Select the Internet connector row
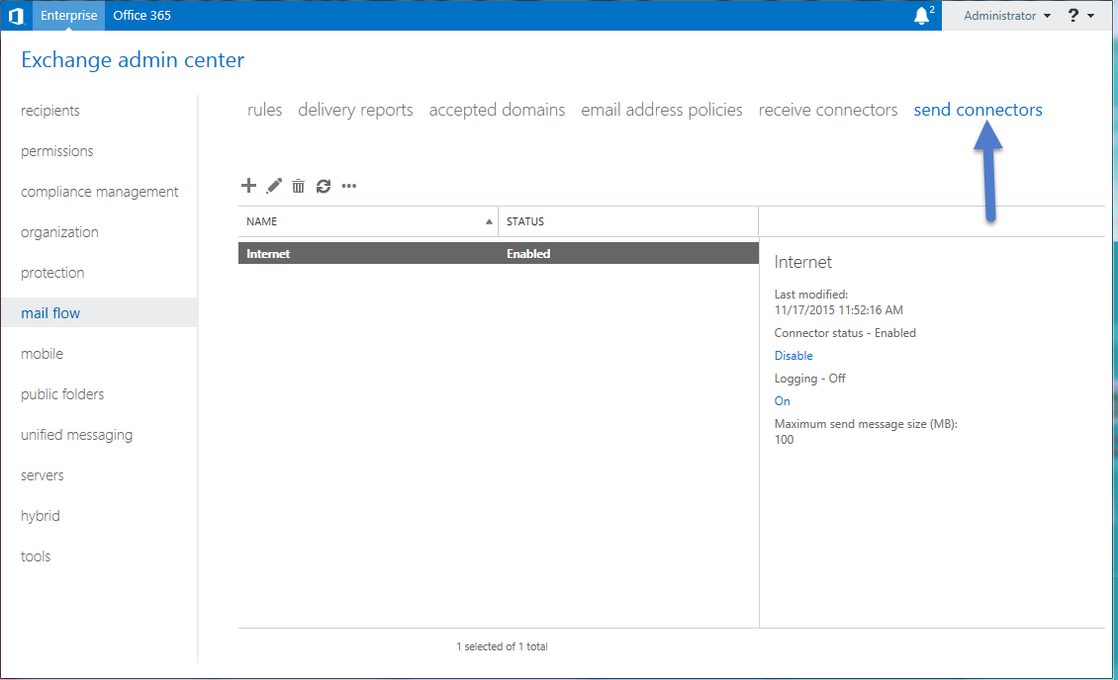Viewport: 1118px width, 680px height. click(x=396, y=253)
